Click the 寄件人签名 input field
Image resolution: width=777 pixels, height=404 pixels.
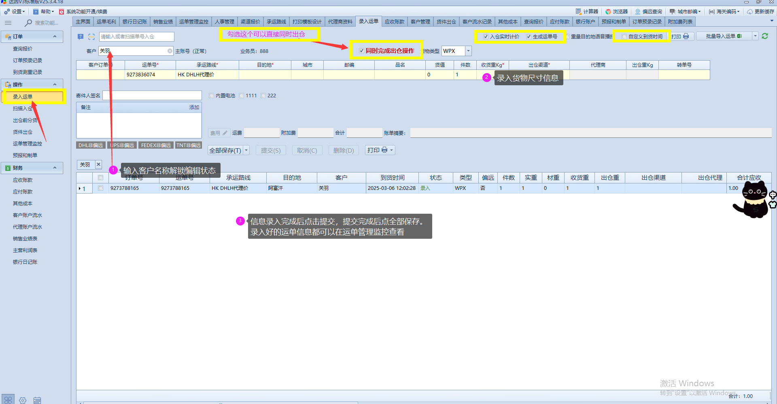coord(152,96)
